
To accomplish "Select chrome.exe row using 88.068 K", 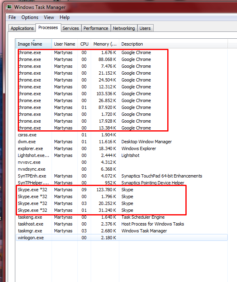I will coord(122,59).
